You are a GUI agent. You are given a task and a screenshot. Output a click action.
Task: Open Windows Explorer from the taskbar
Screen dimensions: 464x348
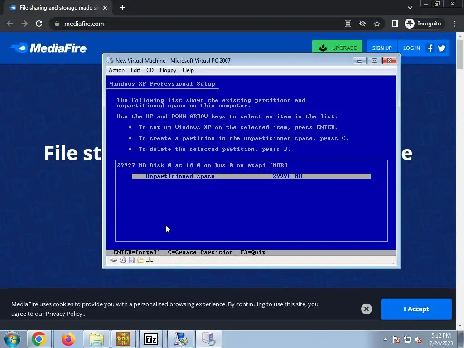(97, 339)
